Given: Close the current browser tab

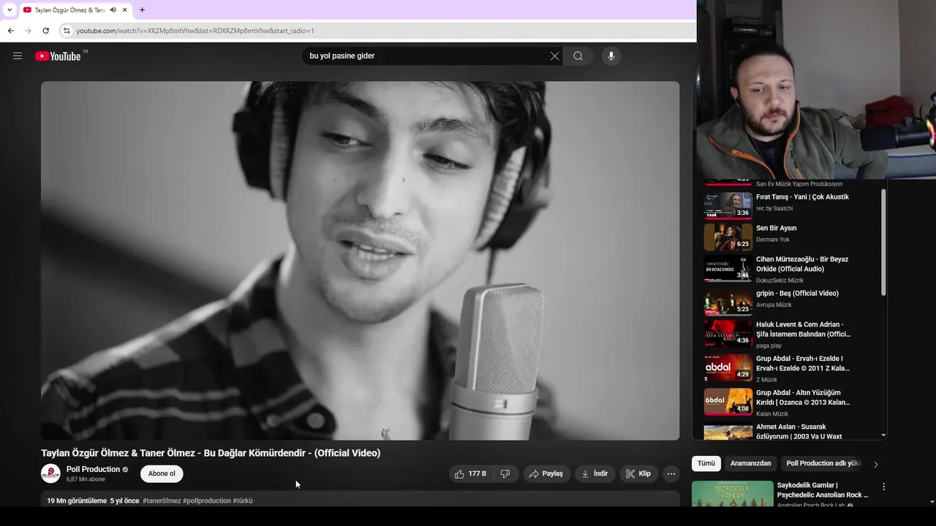Looking at the screenshot, I should pyautogui.click(x=125, y=10).
